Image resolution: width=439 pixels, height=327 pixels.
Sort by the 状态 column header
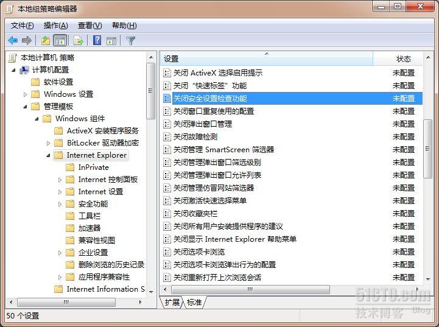coord(398,59)
